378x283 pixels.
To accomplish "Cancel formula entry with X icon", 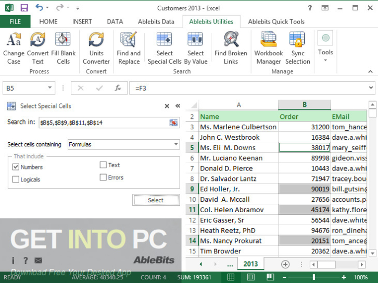I will click(x=81, y=88).
